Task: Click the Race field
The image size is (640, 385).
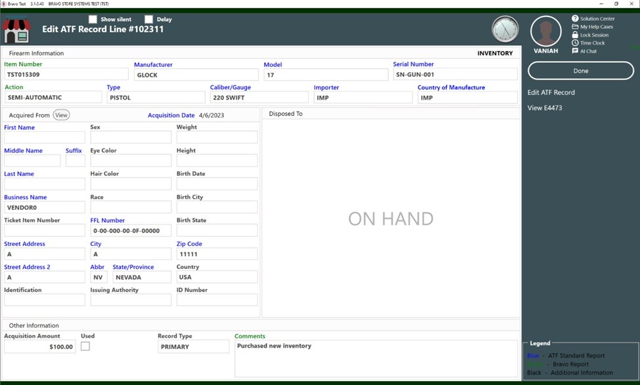Action: click(131, 207)
